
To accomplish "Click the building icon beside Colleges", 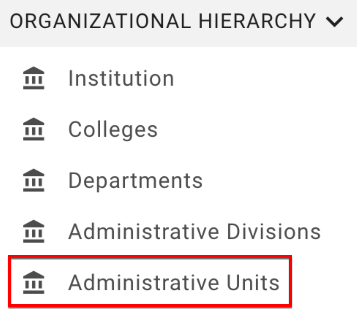I will pyautogui.click(x=34, y=129).
